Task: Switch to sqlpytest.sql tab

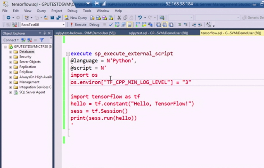Action: tap(158, 33)
